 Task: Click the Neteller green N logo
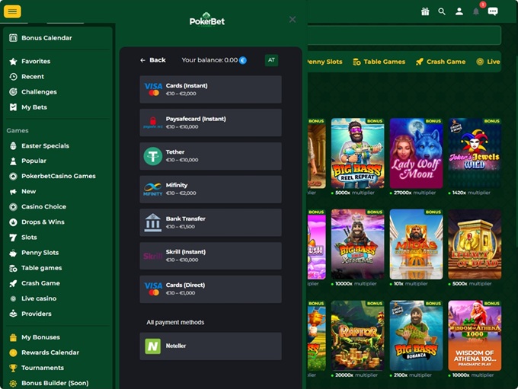point(153,346)
